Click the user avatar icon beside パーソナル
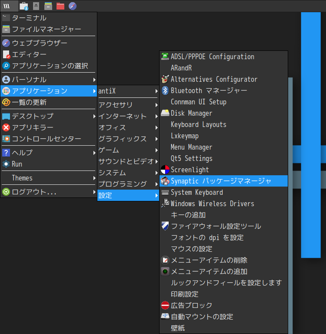Image resolution: width=326 pixels, height=334 pixels. (6, 80)
